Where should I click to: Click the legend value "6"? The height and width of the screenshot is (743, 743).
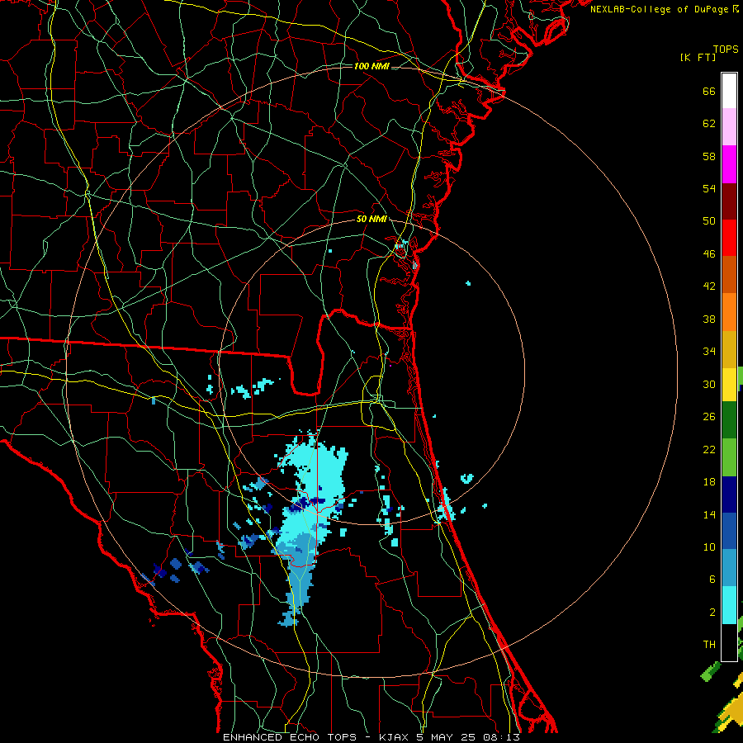[712, 580]
